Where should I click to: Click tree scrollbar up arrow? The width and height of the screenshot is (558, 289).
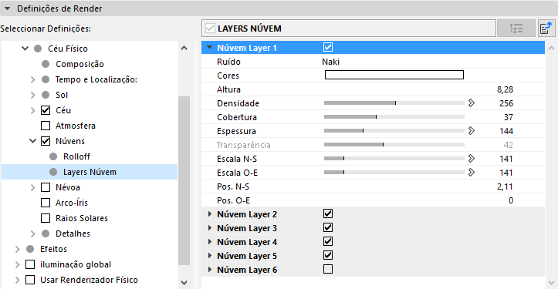point(184,48)
